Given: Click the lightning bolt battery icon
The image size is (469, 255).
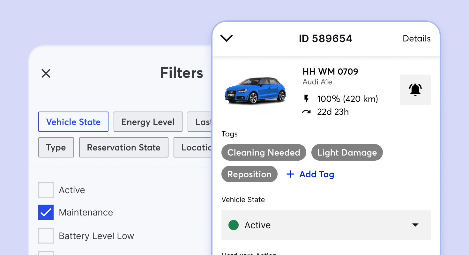Looking at the screenshot, I should click(x=306, y=99).
